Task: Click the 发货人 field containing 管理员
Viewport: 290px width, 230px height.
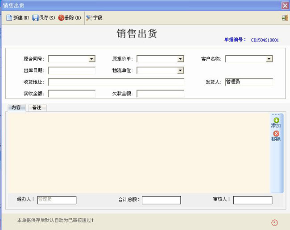Action: pos(249,82)
